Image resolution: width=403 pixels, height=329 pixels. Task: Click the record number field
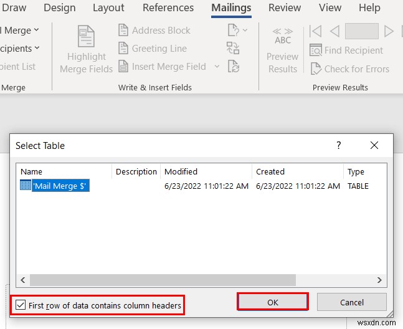coord(362,31)
